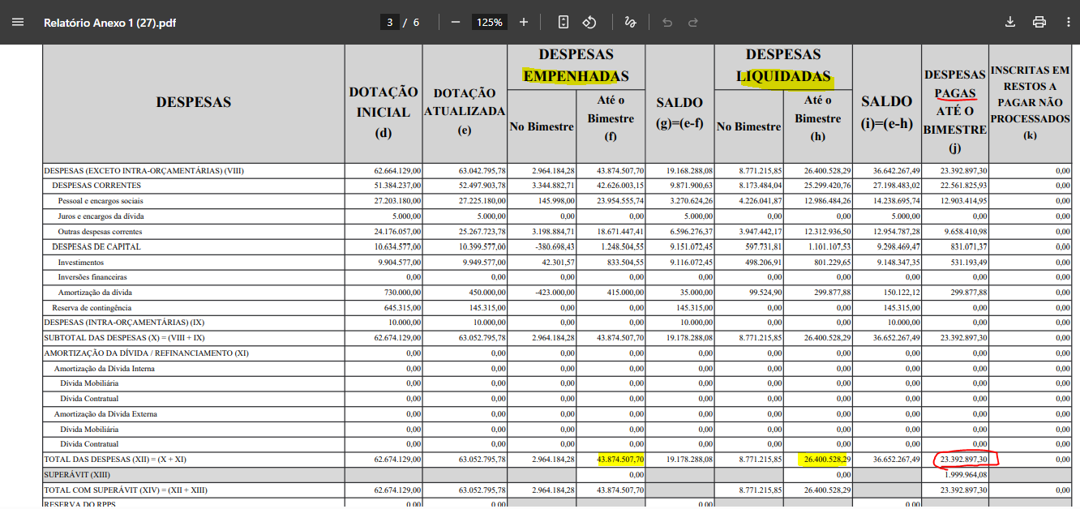Image resolution: width=1080 pixels, height=509 pixels.
Task: Click the value 12.903.414,95 in Pessoal row
Action: point(963,201)
